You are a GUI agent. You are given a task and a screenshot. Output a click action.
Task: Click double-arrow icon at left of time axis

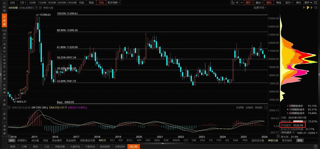click(x=9, y=136)
